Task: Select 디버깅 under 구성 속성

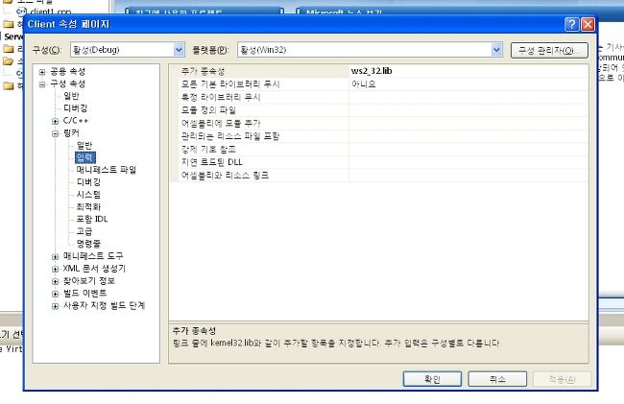Action: pos(75,108)
